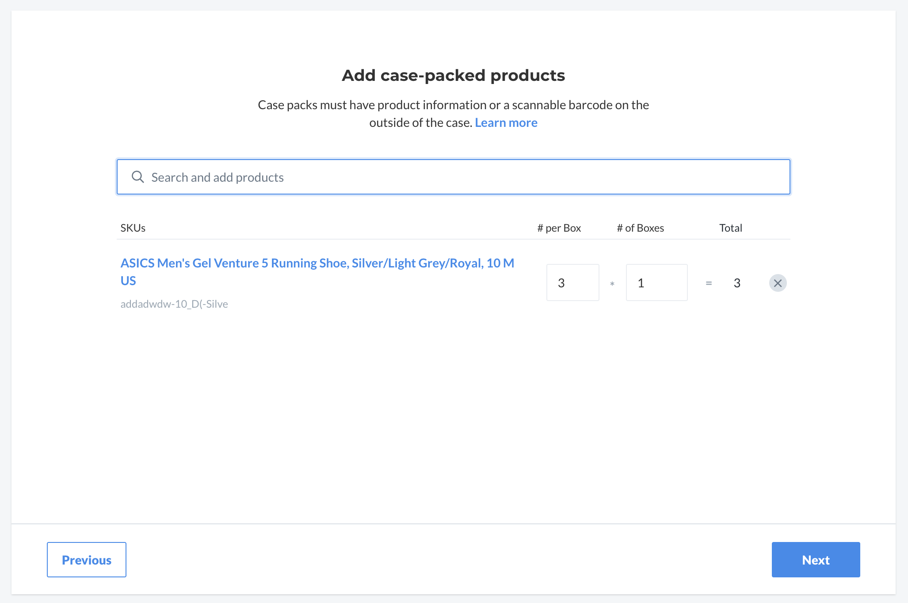Select the SKU text addadwdw-10_D(-Silve
Image resolution: width=908 pixels, height=603 pixels.
pos(174,304)
